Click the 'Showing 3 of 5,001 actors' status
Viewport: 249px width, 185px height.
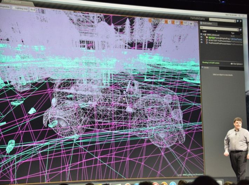pyautogui.click(x=211, y=63)
